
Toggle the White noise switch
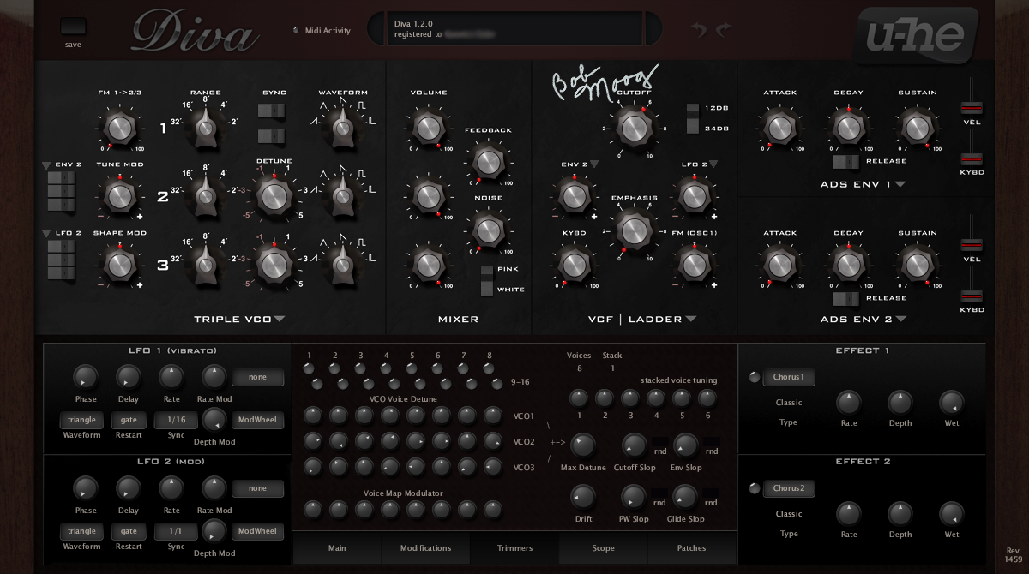click(x=487, y=290)
